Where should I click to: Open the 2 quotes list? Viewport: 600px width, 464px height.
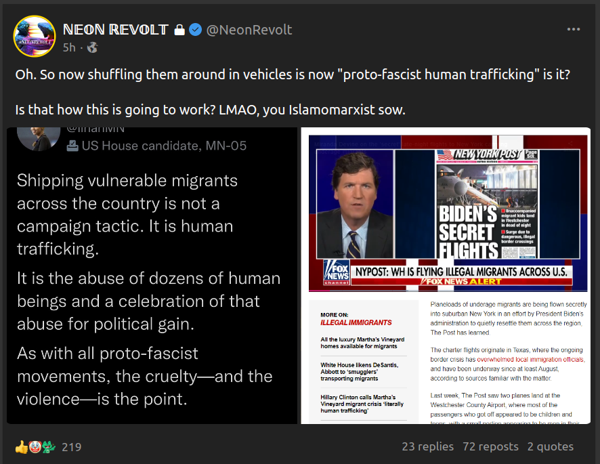[x=550, y=446]
